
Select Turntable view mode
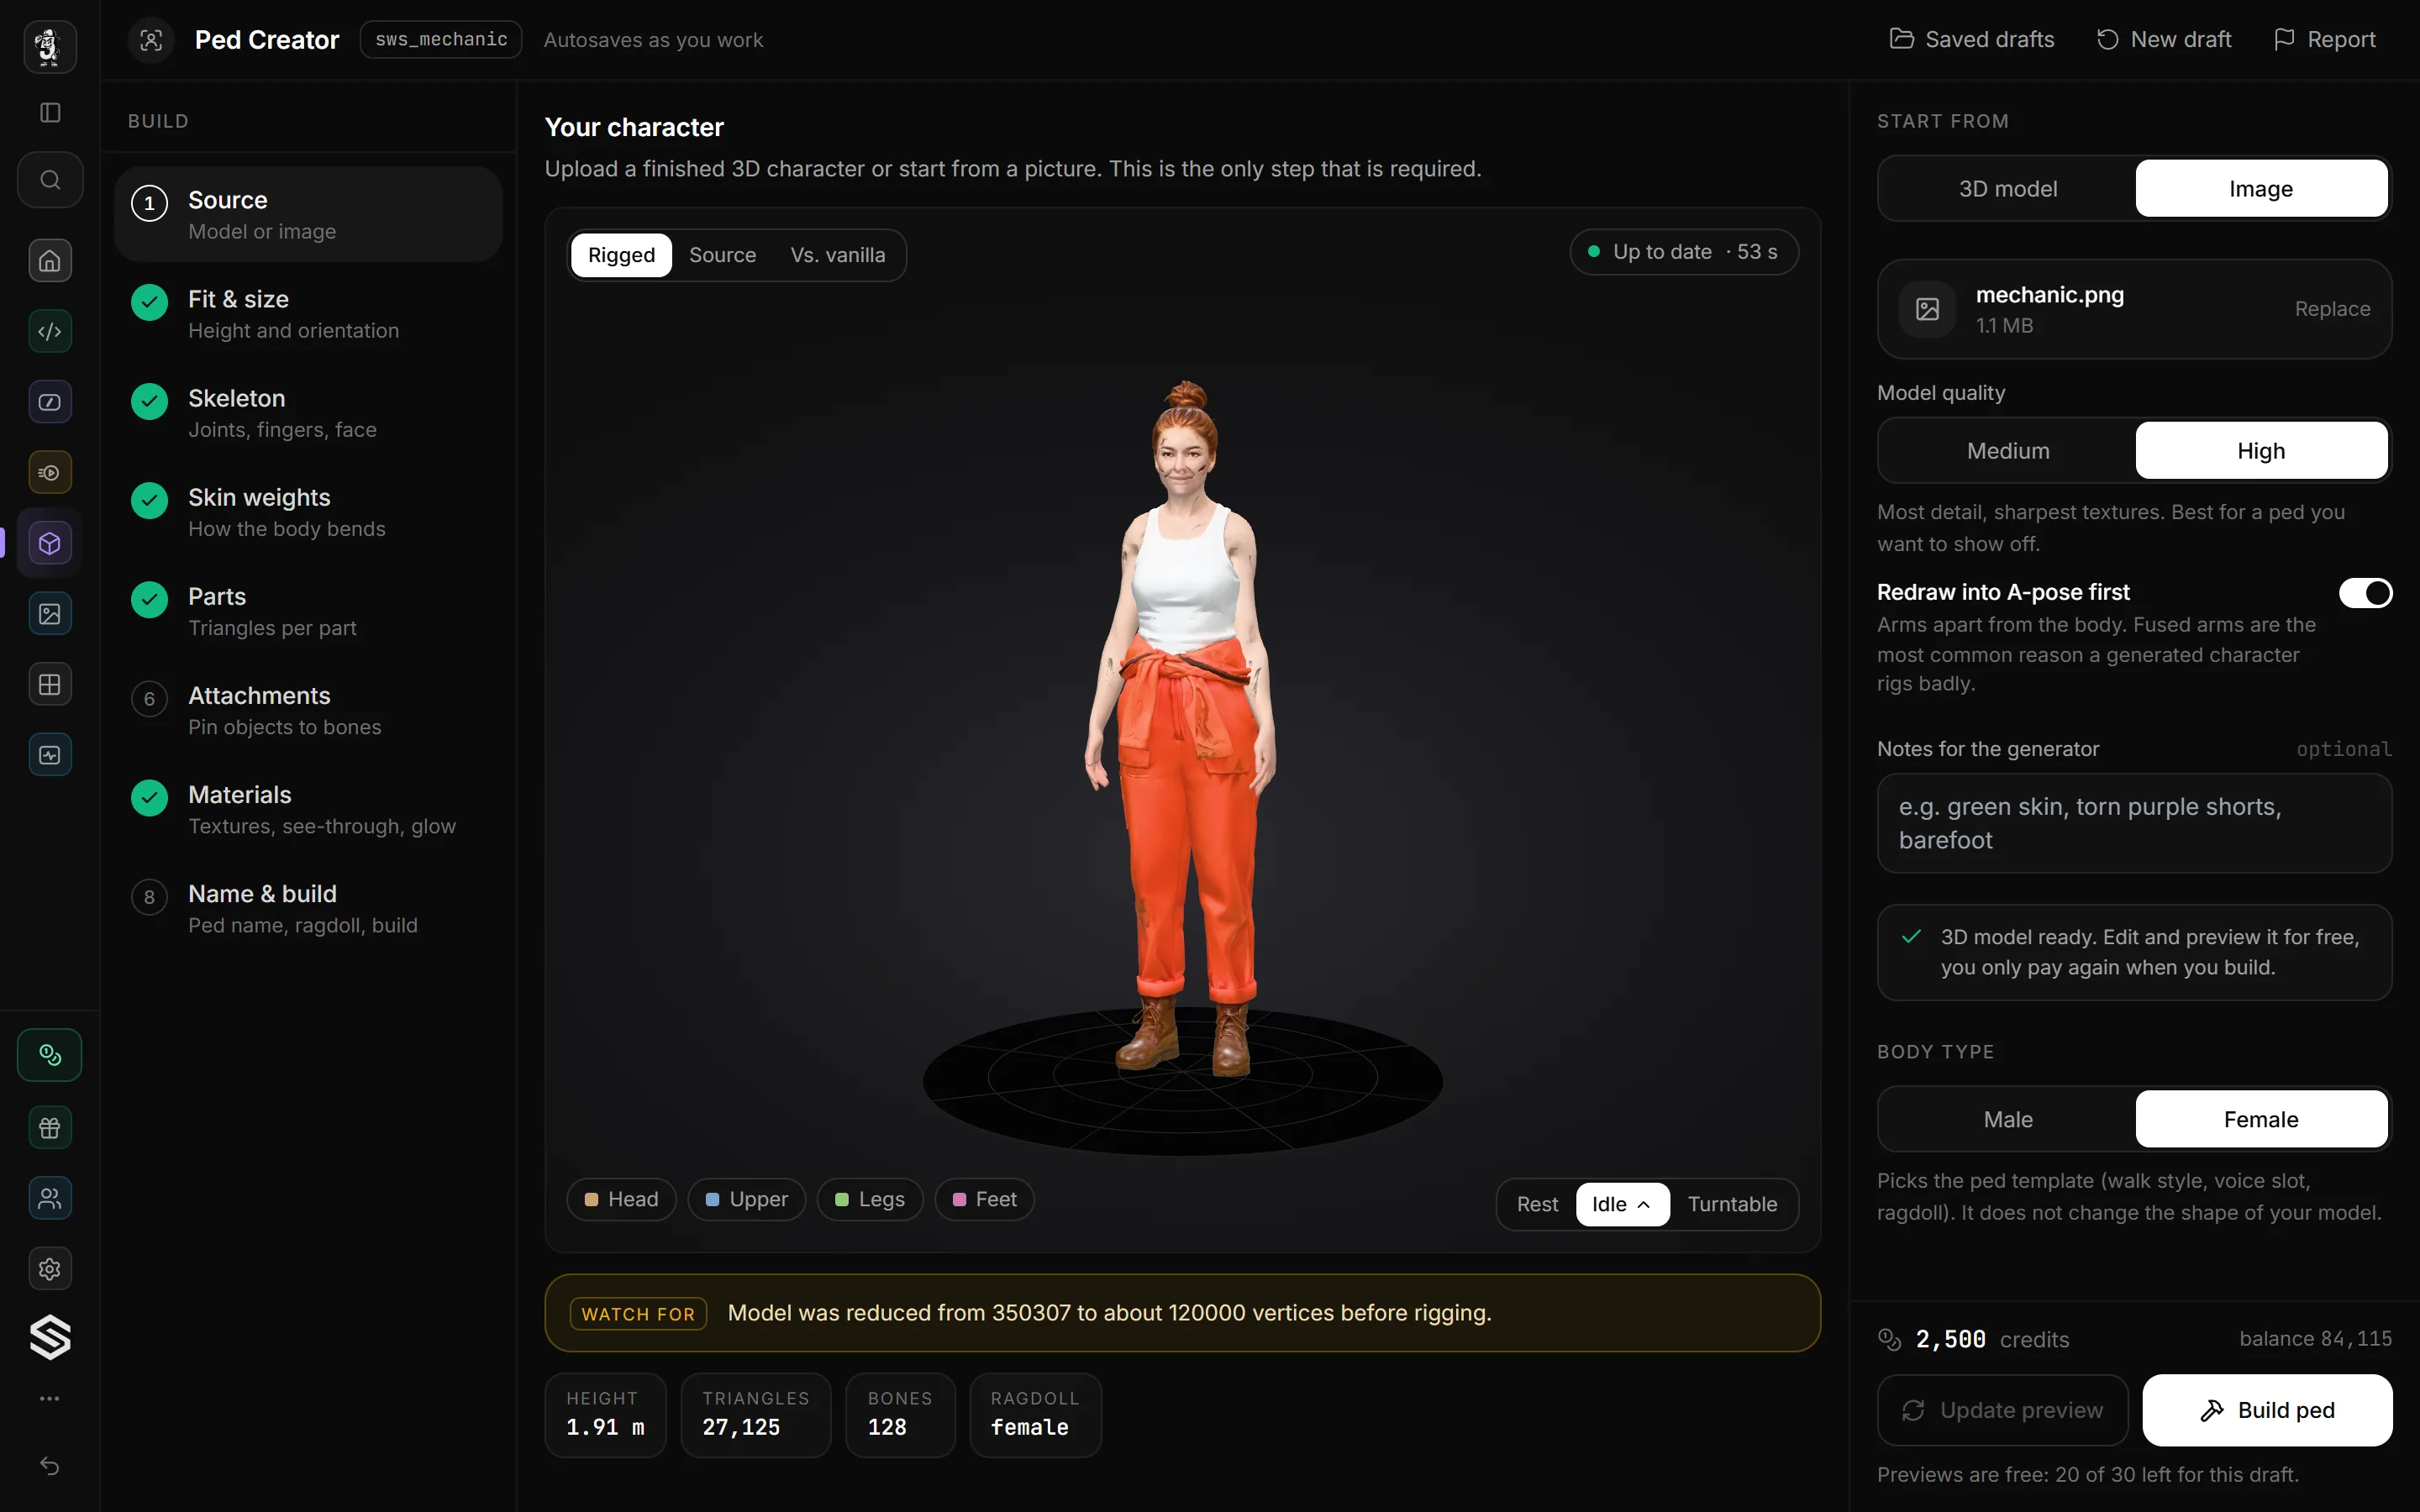pyautogui.click(x=1732, y=1204)
